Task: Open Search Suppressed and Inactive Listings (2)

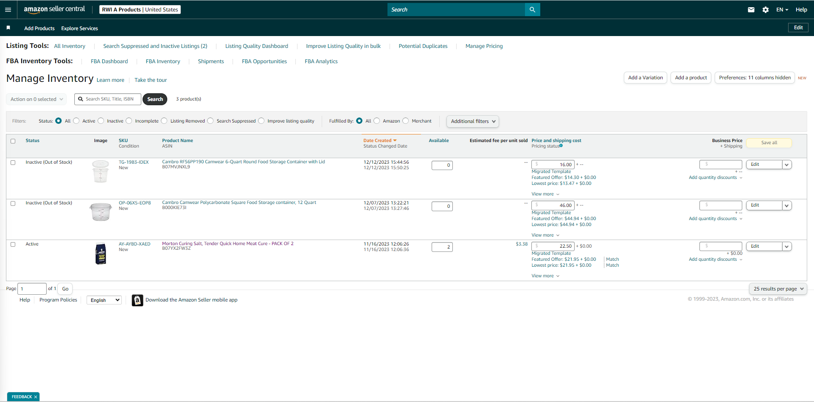Action: (x=155, y=46)
